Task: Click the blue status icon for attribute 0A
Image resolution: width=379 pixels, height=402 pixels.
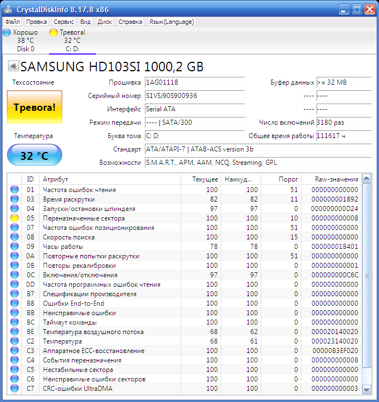Action: click(14, 256)
